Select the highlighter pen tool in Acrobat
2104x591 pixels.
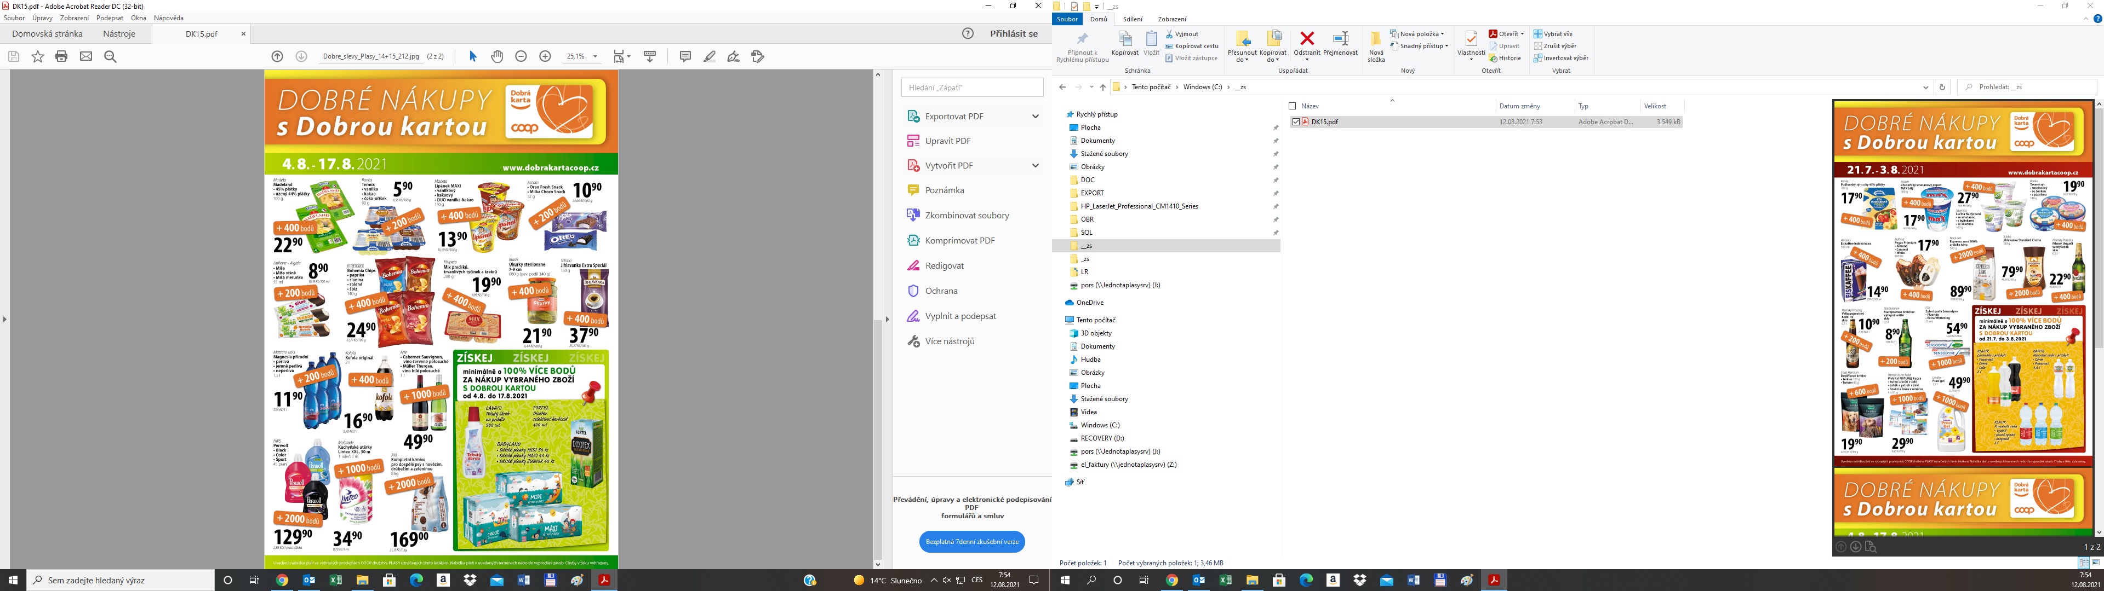pyautogui.click(x=710, y=56)
